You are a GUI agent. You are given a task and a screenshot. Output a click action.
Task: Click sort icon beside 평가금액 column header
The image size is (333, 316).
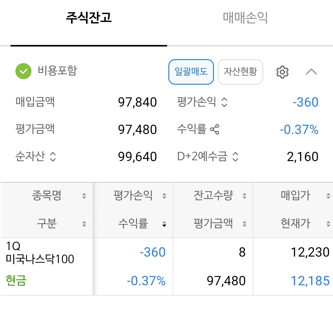pos(245,224)
